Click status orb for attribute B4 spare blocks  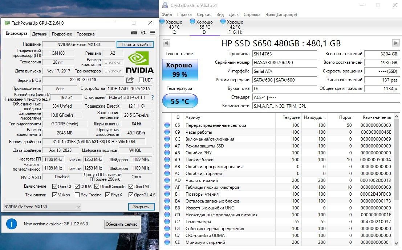pyautogui.click(x=167, y=201)
